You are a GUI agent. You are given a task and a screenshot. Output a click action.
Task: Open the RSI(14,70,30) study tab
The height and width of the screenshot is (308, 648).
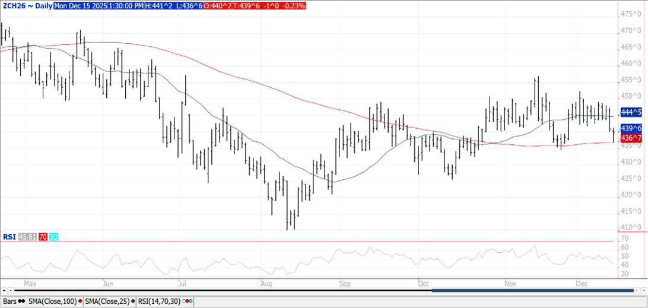pos(158,301)
